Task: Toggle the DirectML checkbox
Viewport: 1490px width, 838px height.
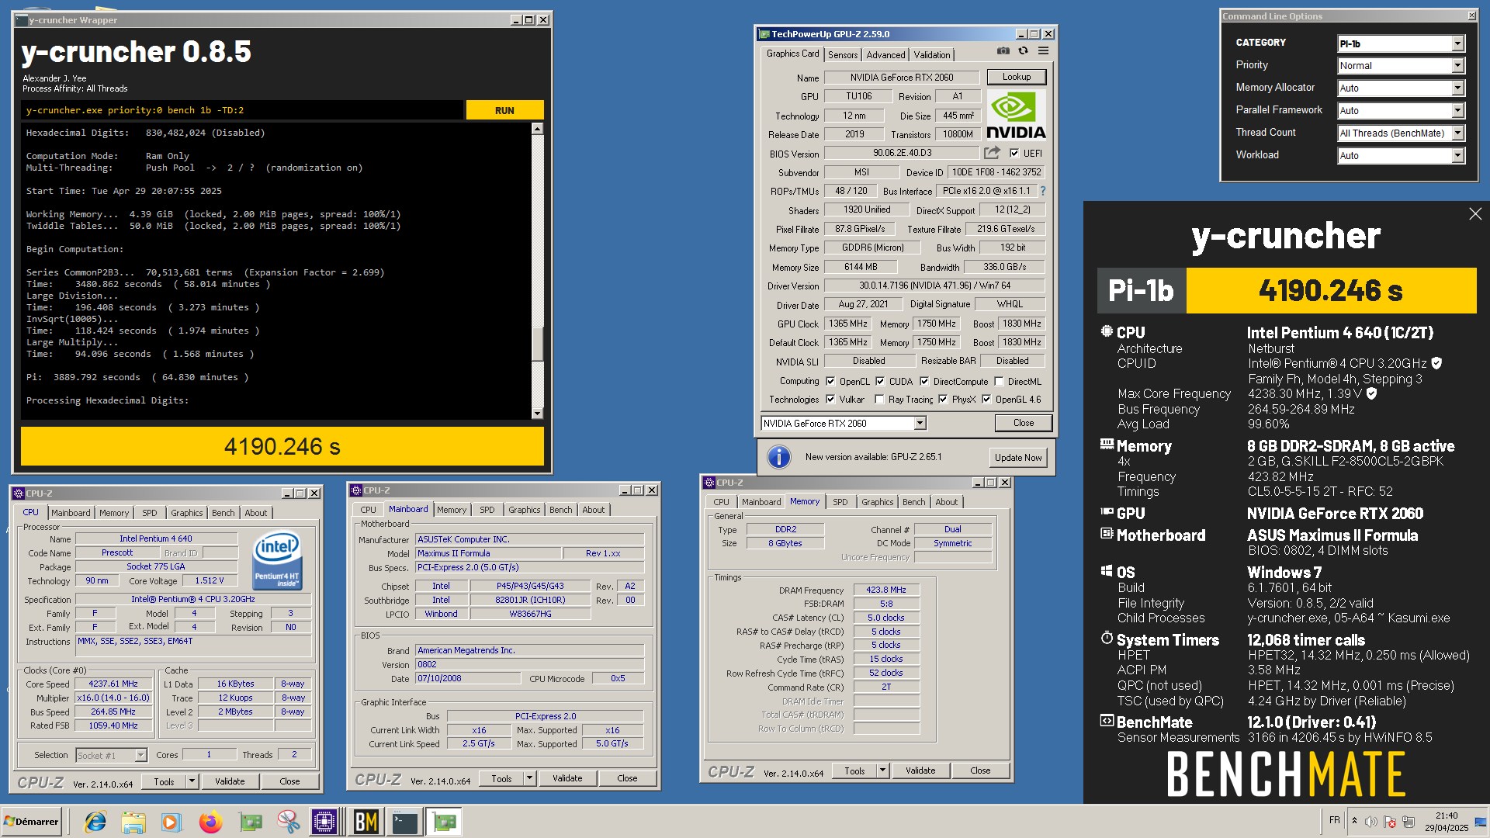Action: tap(999, 382)
